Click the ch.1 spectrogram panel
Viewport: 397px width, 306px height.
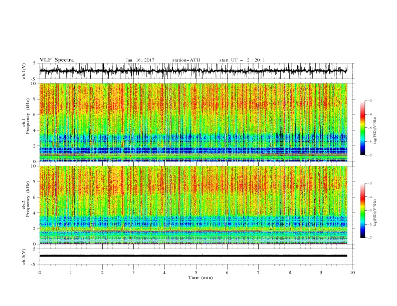point(193,122)
